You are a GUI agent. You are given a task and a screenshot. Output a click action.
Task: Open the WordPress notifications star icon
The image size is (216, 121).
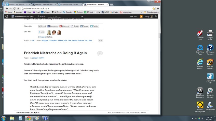pyautogui.click(x=141, y=16)
